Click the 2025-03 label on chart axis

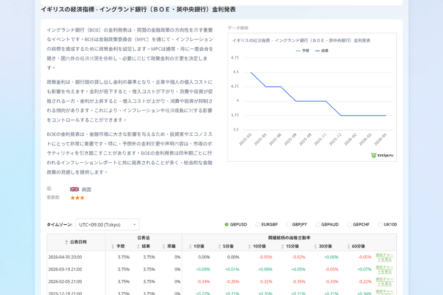click(x=245, y=140)
